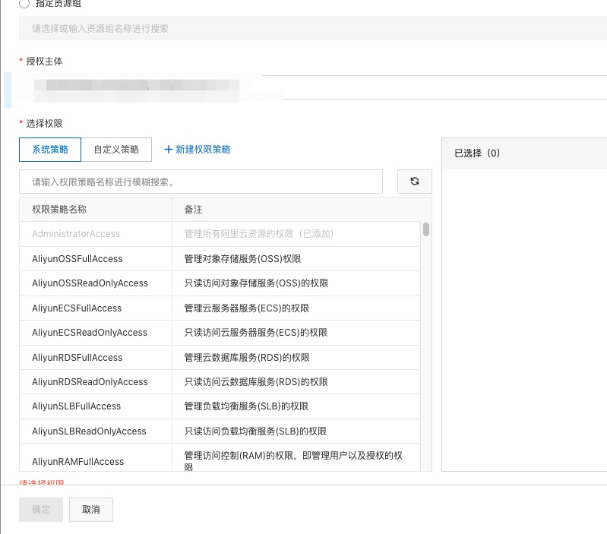Select the 指定资源组 radio button
Screen dimensions: 607x534
pyautogui.click(x=24, y=4)
